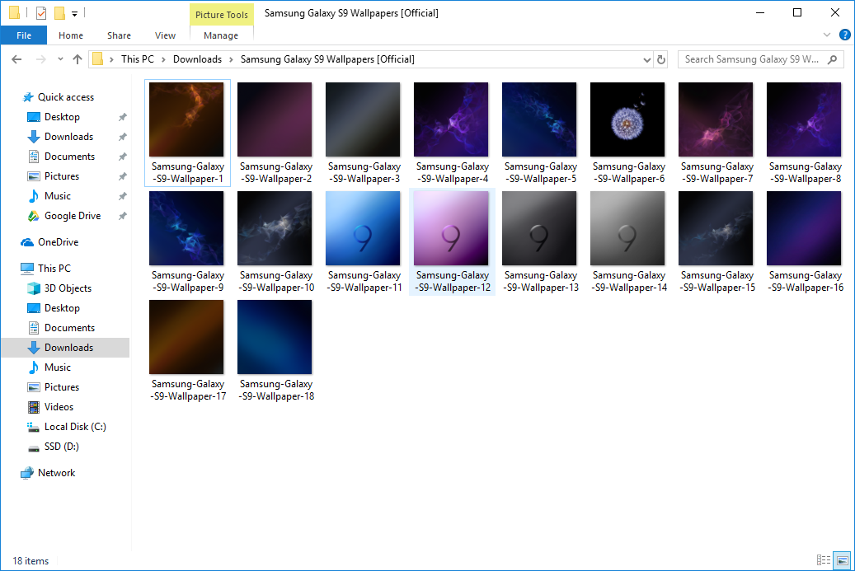Image resolution: width=855 pixels, height=571 pixels.
Task: Click the file name Samsung-Galaxy-S9-Wallpaper-2
Action: point(276,173)
